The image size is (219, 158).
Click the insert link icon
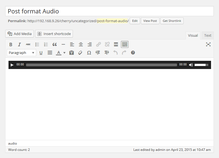click(x=98, y=44)
